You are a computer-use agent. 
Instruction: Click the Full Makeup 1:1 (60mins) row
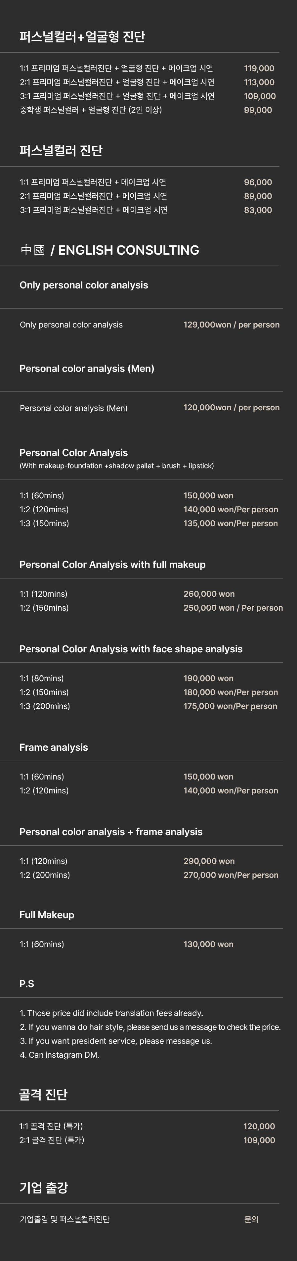coord(126,944)
